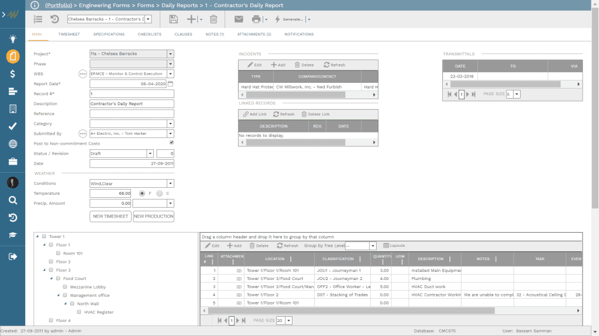Click the Generate lightning icon
This screenshot has height=336, width=599.
[277, 19]
